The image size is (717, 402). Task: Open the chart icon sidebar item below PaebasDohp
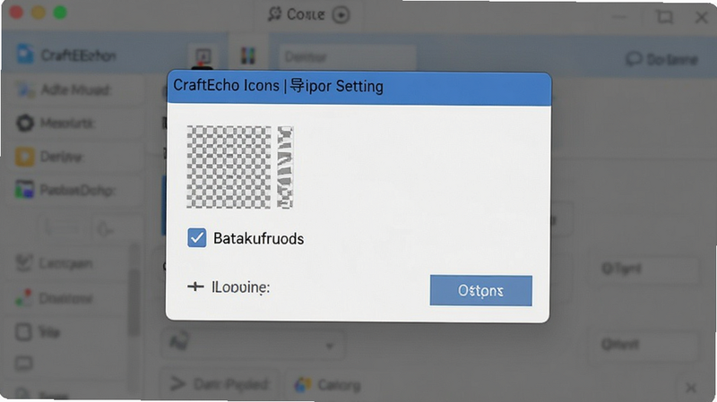(24, 263)
